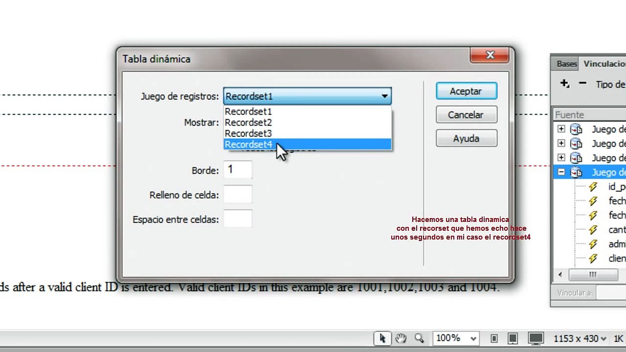This screenshot has height=352, width=626.
Task: Switch to mobile window size icon
Action: coord(494,338)
